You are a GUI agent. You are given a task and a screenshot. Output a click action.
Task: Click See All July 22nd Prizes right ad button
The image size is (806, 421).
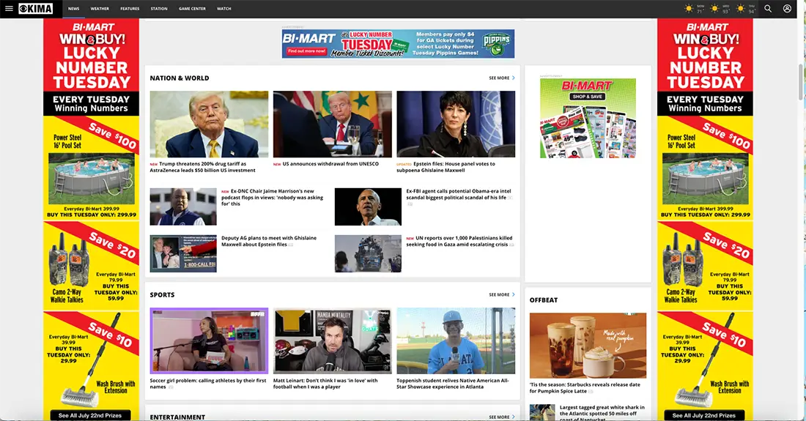[704, 415]
